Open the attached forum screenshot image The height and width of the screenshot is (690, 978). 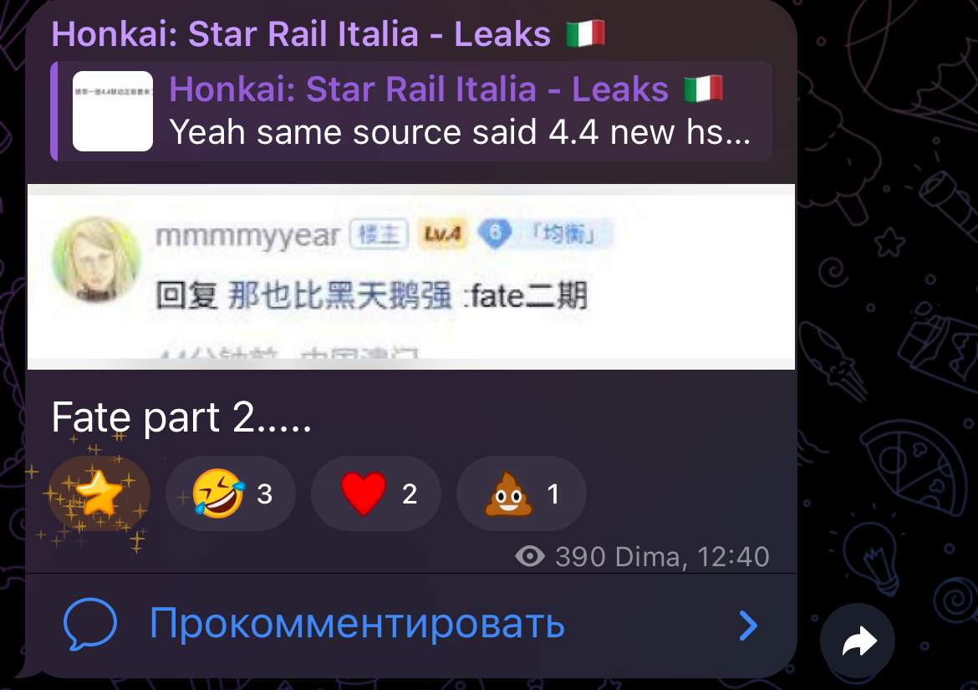coord(411,276)
